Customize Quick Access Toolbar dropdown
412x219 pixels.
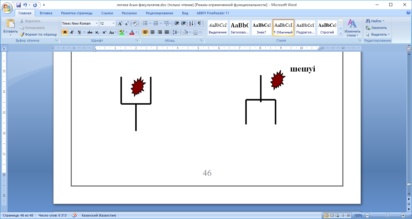(44, 5)
